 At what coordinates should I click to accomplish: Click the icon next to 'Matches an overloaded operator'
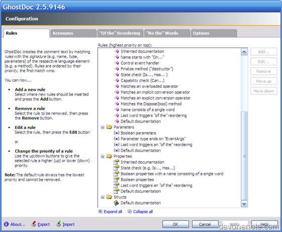pos(117,86)
